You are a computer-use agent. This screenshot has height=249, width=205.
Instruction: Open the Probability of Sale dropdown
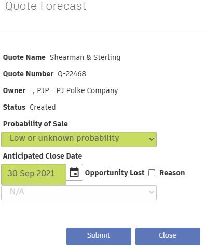(x=79, y=139)
